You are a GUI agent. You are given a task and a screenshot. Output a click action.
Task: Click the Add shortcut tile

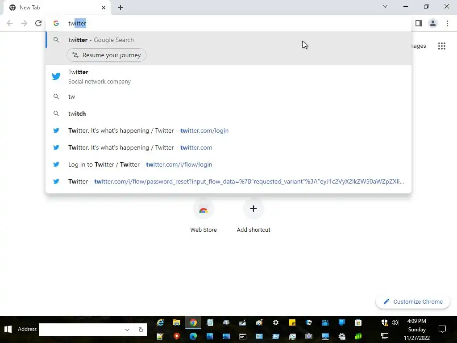(x=253, y=216)
